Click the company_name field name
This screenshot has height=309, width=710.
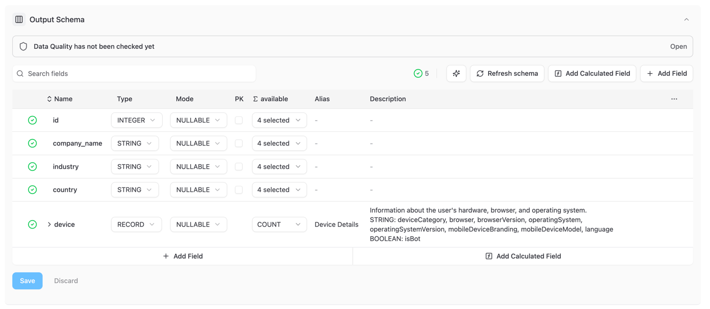[x=77, y=143]
